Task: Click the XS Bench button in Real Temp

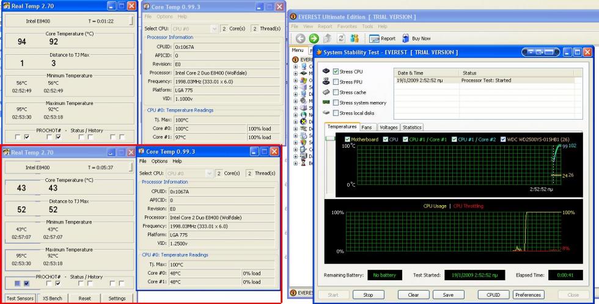Action: coord(53,299)
